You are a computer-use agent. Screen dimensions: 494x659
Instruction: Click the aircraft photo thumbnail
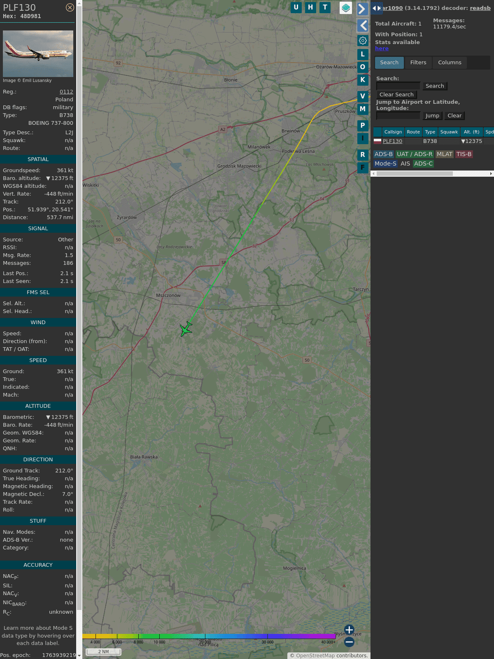[x=38, y=54]
